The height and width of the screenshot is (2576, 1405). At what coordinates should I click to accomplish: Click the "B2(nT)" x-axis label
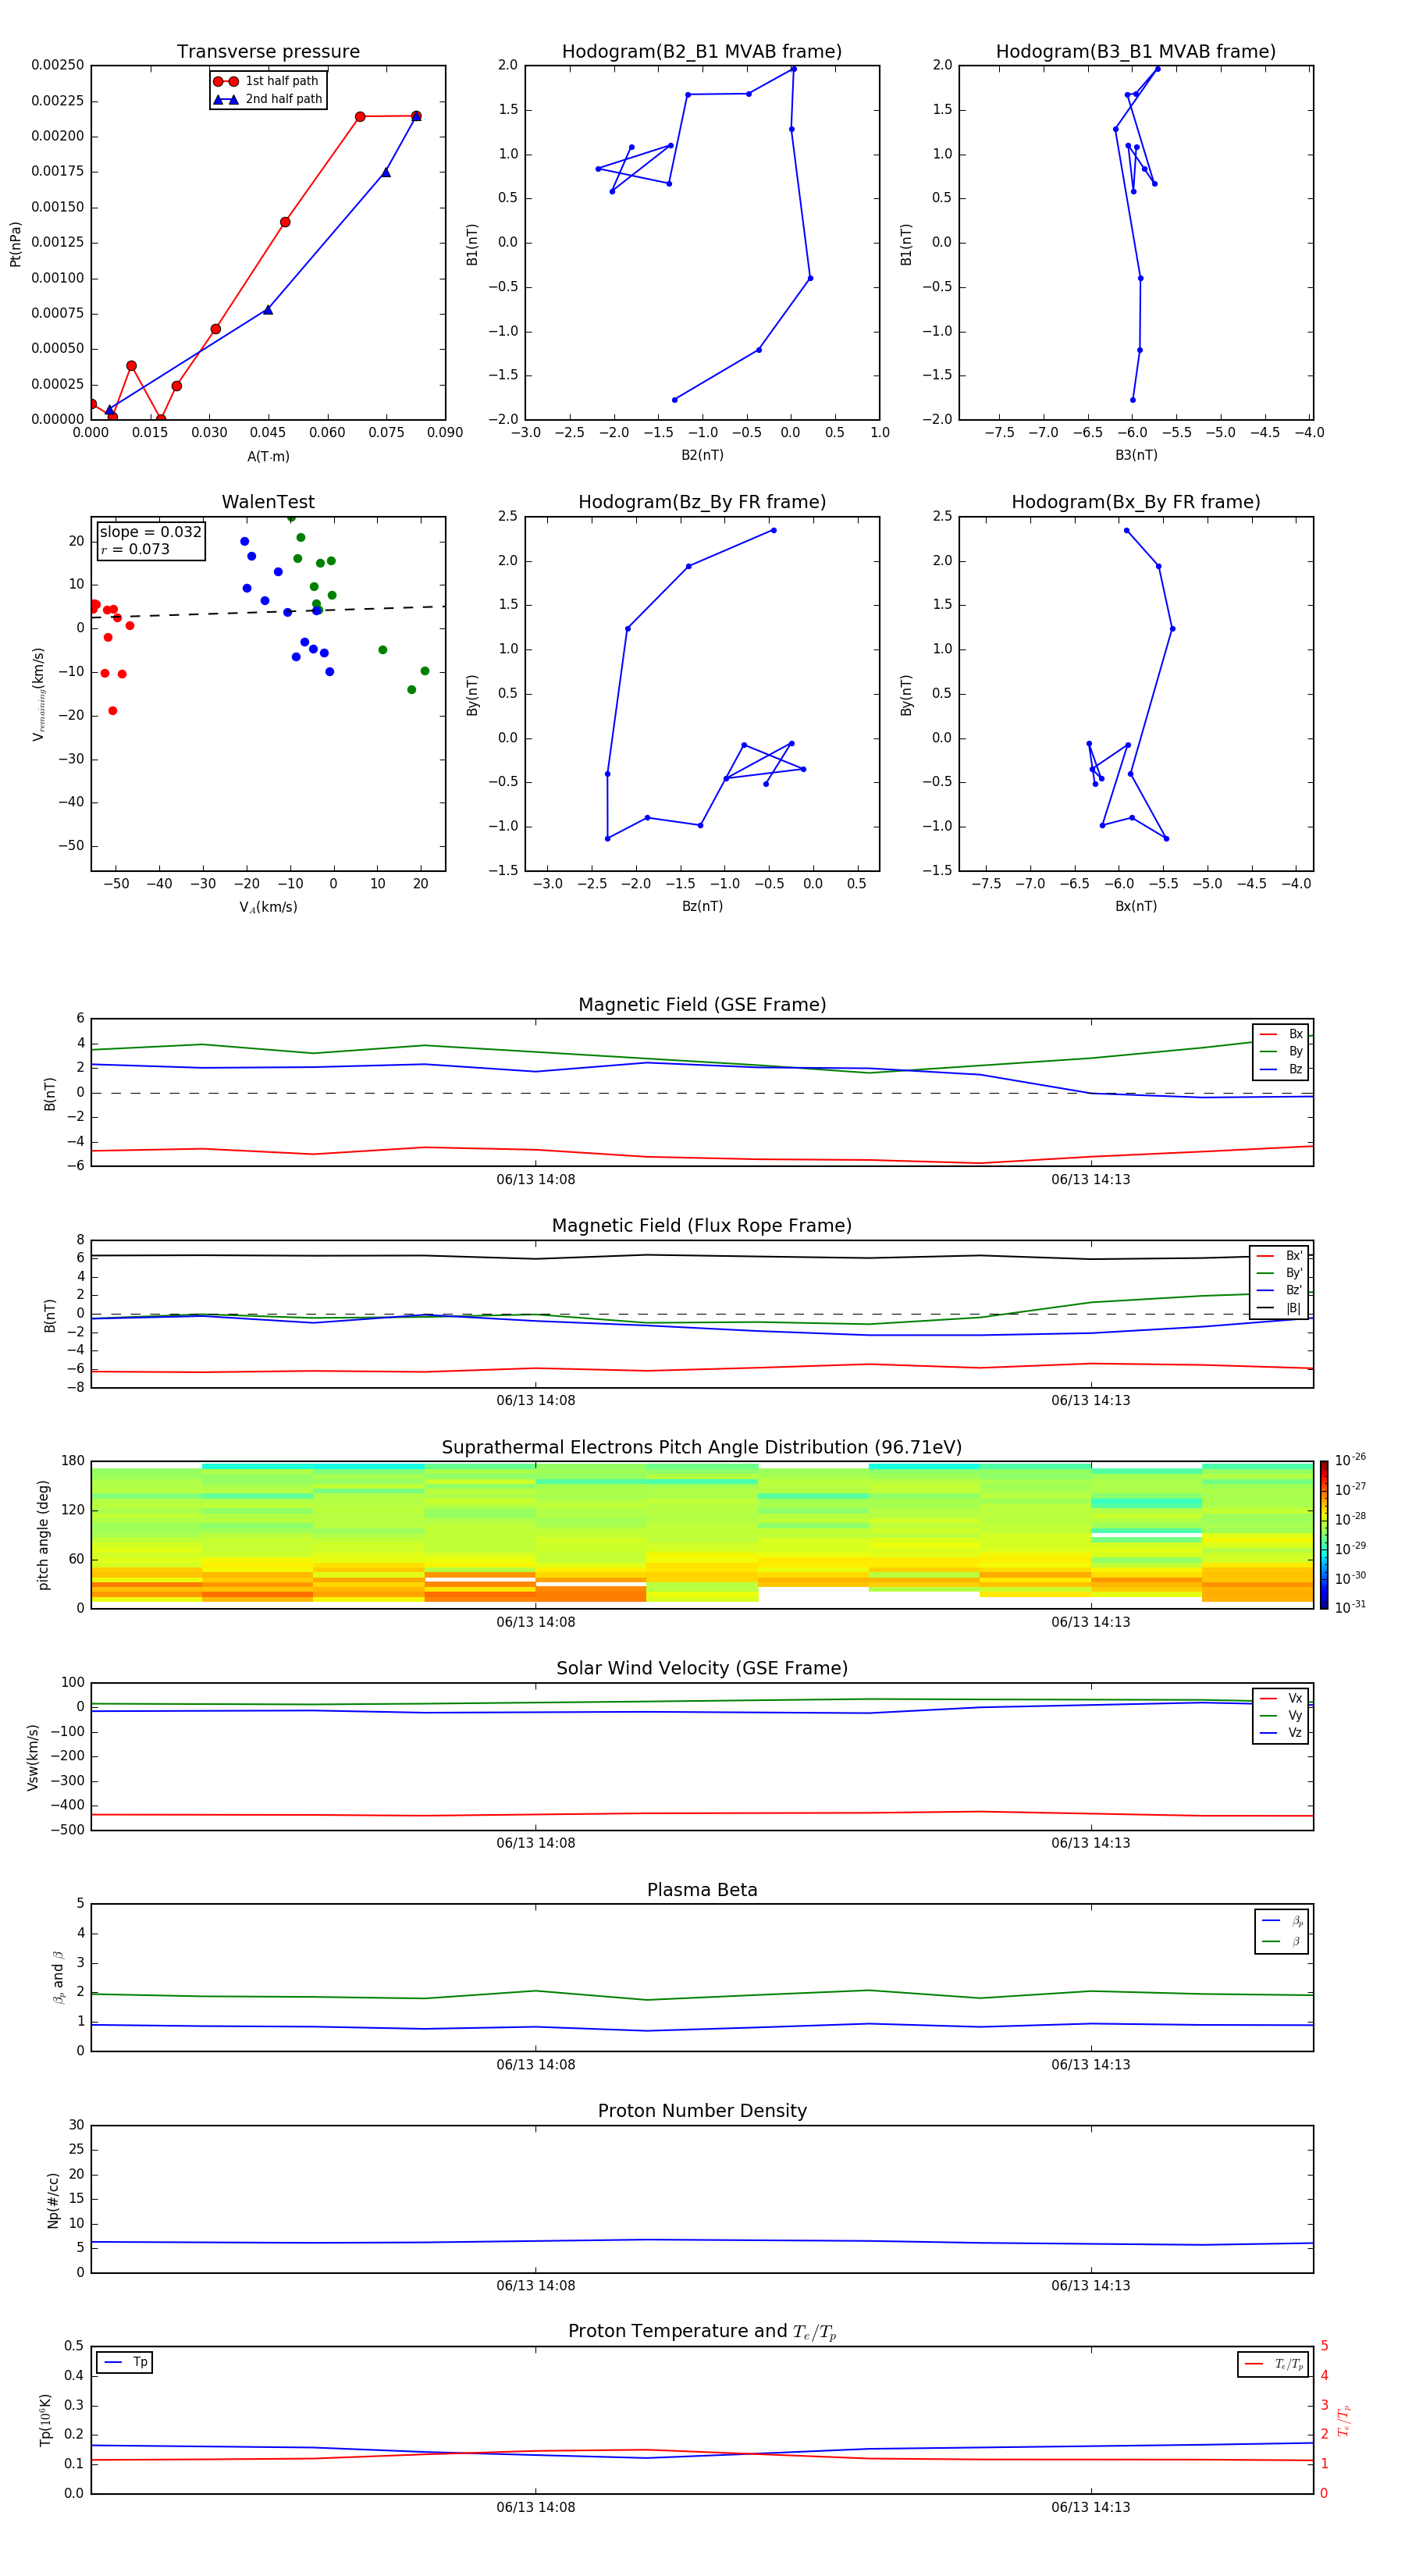[702, 456]
